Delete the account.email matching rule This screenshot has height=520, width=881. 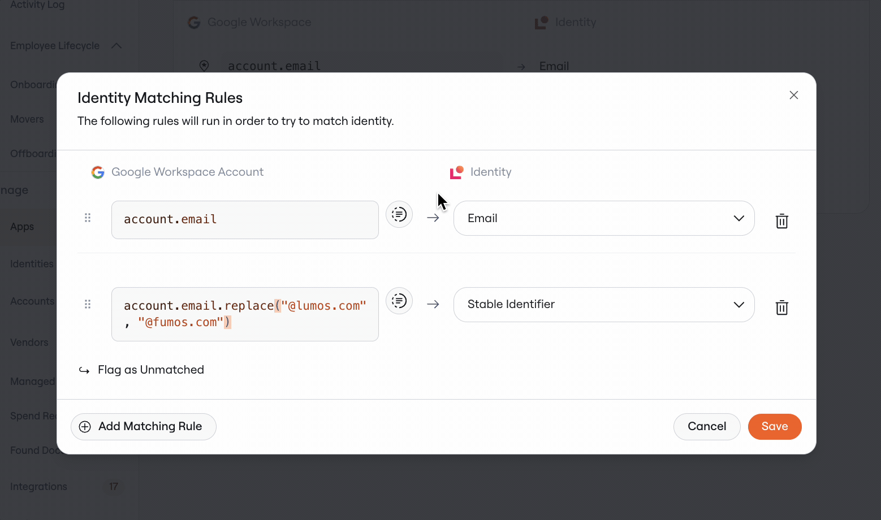781,221
